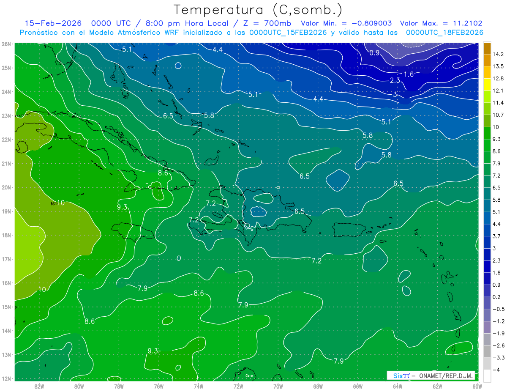
Task: Click the longitude axis label "64W"
Action: pyautogui.click(x=398, y=386)
